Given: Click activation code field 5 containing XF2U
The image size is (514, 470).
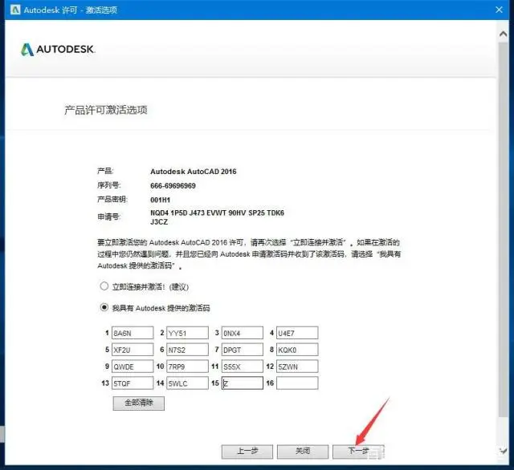Looking at the screenshot, I should tap(133, 350).
